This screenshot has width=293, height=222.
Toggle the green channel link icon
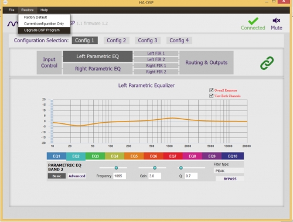point(267,63)
